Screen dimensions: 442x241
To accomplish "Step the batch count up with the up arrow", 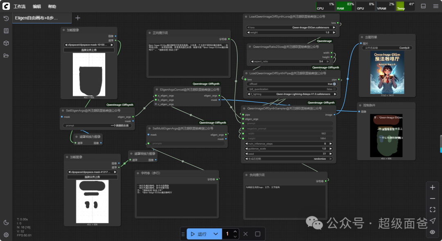I will pos(235,232).
